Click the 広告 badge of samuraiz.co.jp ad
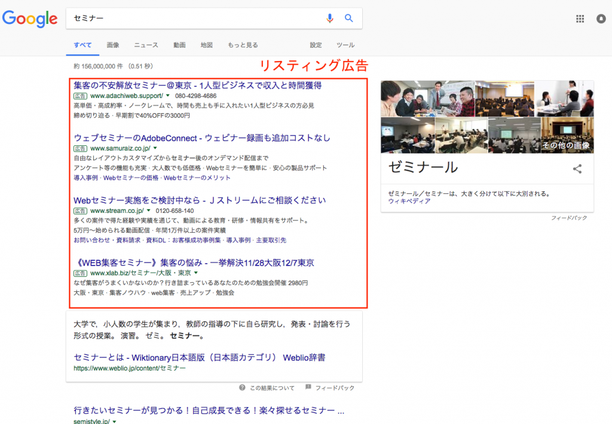The width and height of the screenshot is (612, 424). [x=81, y=148]
